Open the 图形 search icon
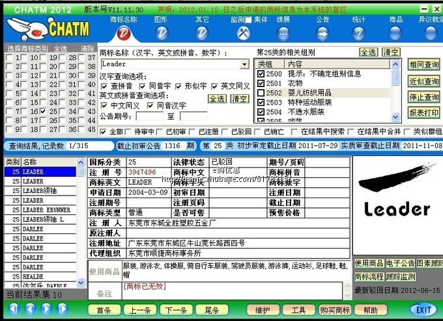Viewport: 443px width, 321px height. tap(162, 33)
